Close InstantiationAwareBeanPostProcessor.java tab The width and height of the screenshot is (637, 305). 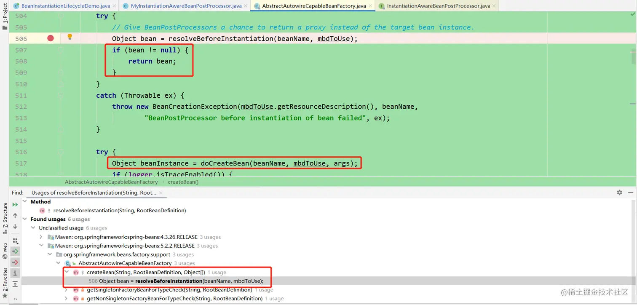(494, 6)
